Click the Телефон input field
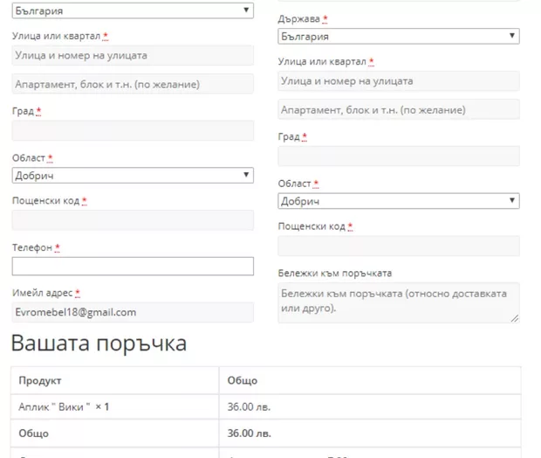Viewport: 541px width, 458px height. [132, 267]
